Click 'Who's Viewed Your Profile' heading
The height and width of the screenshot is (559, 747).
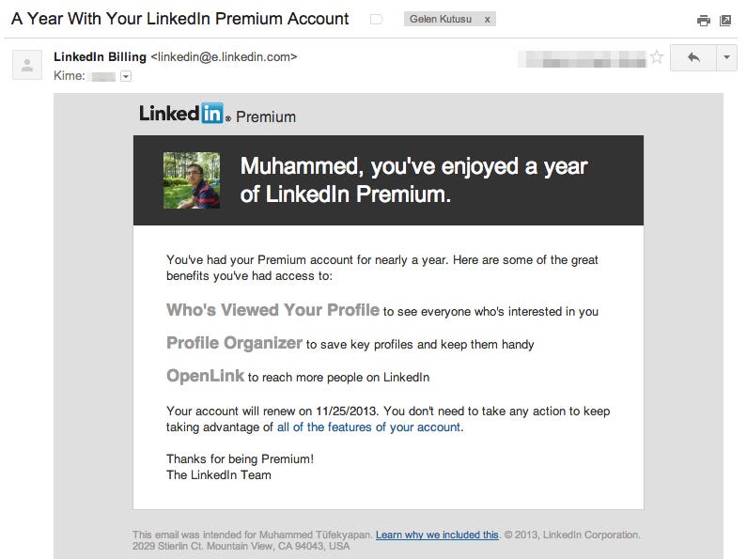[272, 310]
